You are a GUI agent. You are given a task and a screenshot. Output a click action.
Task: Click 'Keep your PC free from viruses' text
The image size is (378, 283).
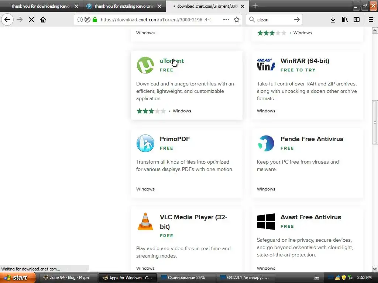click(298, 165)
